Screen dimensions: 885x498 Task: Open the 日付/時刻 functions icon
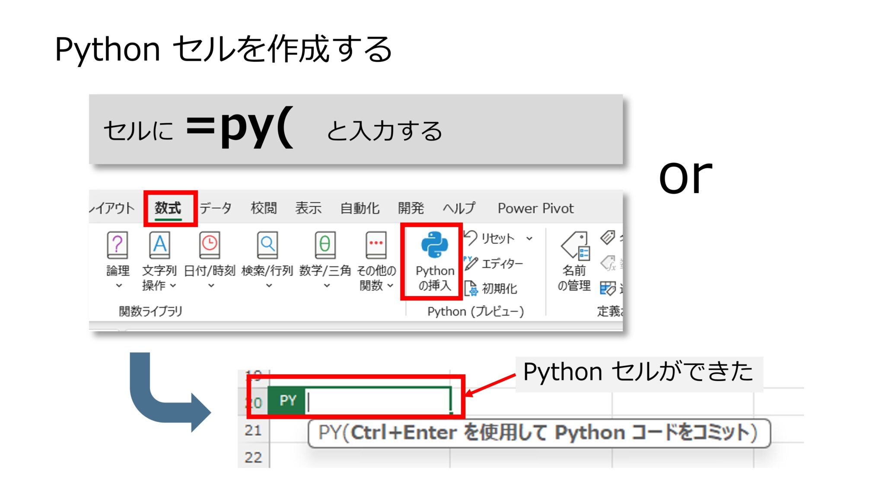click(210, 245)
